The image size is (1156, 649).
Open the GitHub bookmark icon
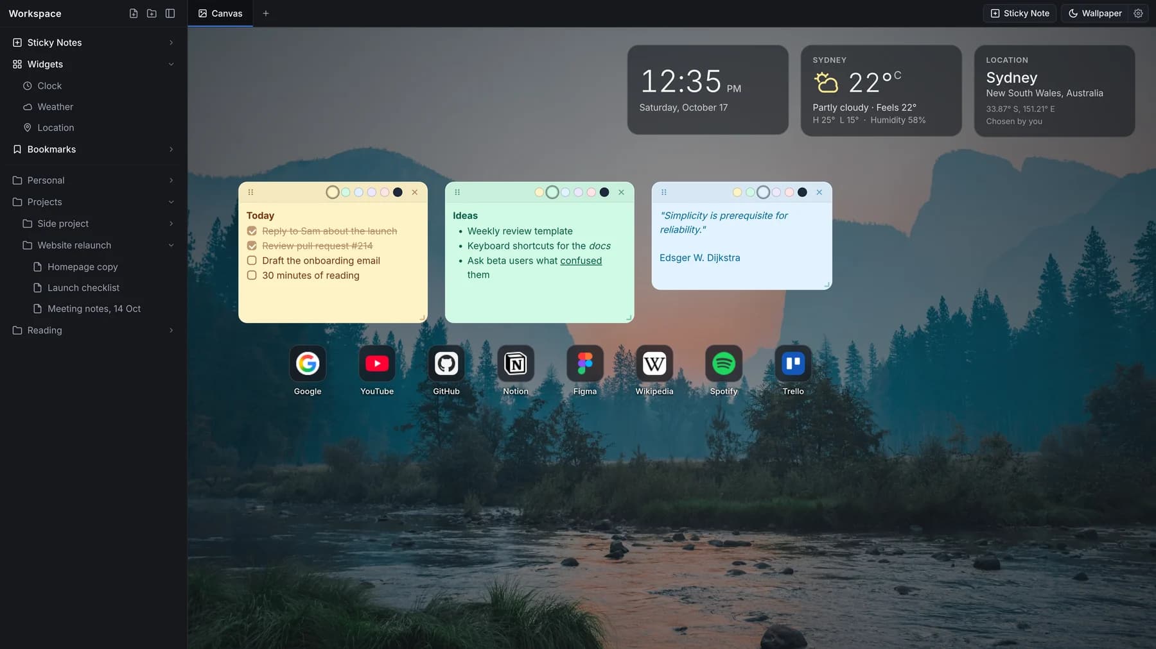click(x=446, y=364)
